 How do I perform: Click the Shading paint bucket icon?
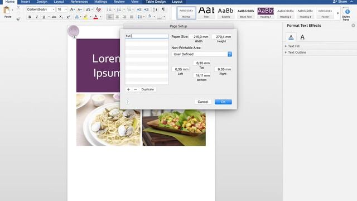point(149,17)
